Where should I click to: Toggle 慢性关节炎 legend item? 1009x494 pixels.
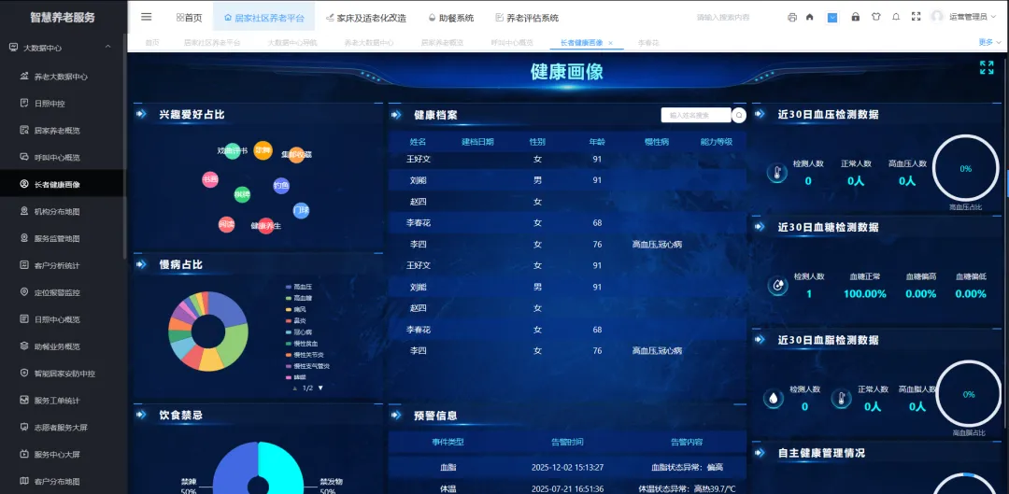pos(305,355)
